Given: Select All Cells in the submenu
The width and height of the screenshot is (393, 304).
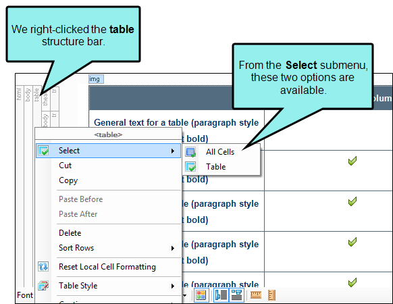Looking at the screenshot, I should point(221,152).
